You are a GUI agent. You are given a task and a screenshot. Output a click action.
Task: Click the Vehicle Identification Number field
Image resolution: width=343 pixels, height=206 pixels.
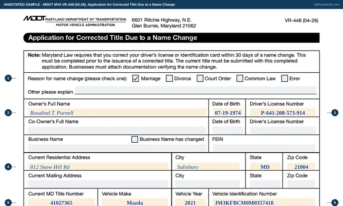[264, 202]
